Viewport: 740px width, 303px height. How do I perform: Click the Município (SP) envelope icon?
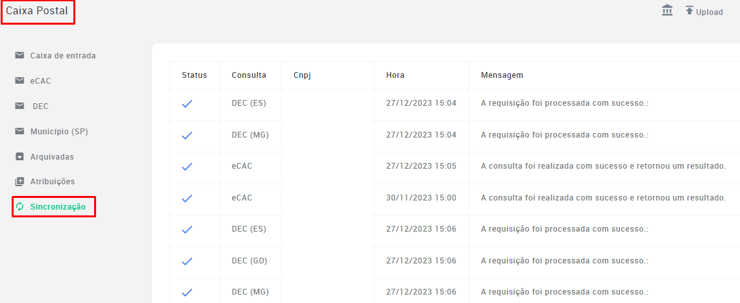pyautogui.click(x=19, y=132)
